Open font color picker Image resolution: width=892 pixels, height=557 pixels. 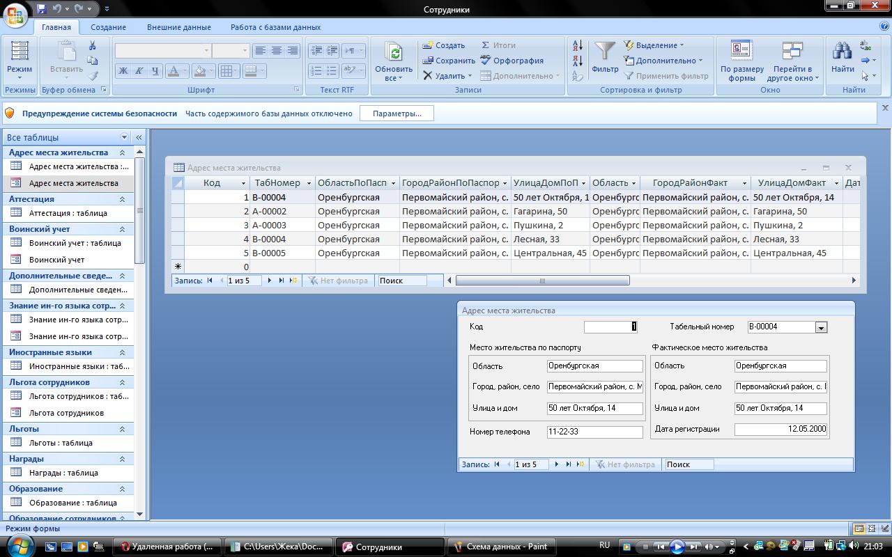[185, 70]
